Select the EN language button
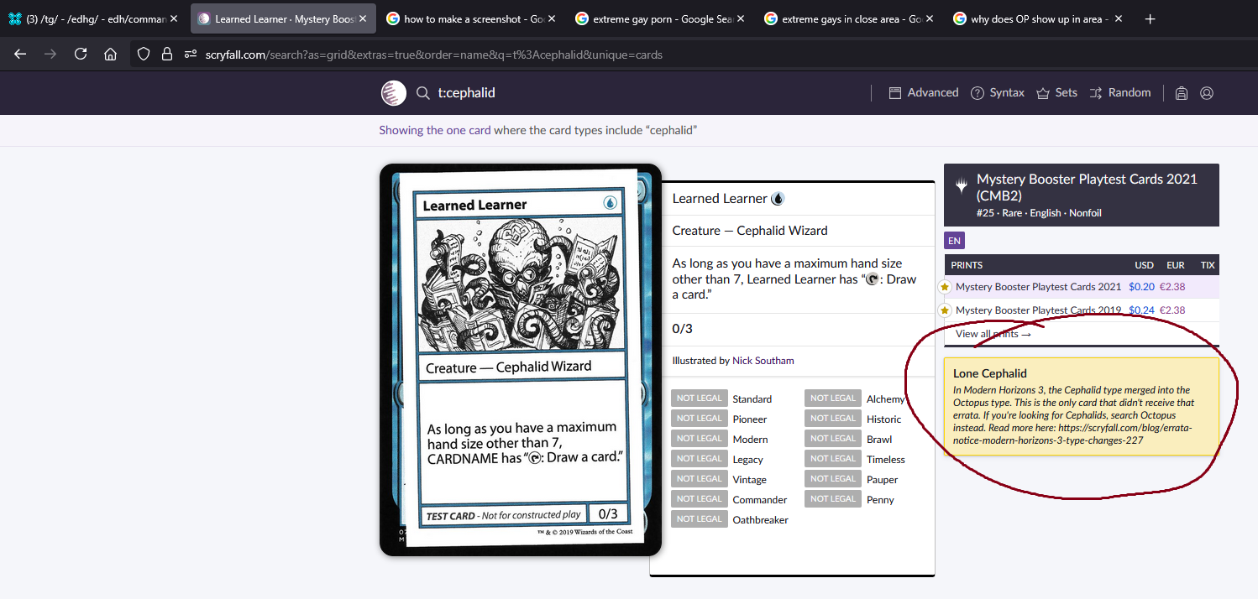This screenshot has width=1258, height=599. pos(954,241)
